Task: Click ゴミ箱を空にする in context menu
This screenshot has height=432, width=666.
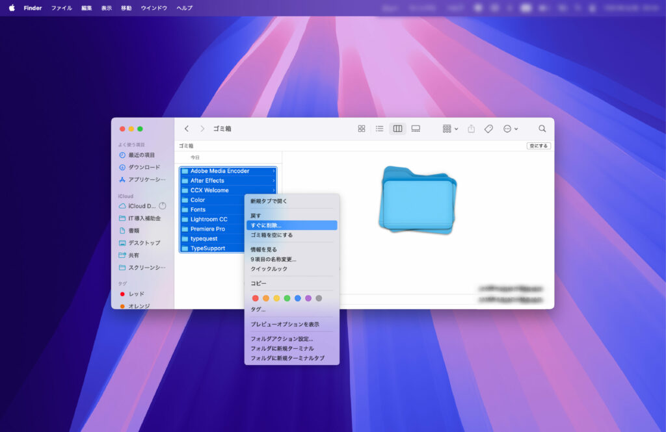Action: pos(271,235)
